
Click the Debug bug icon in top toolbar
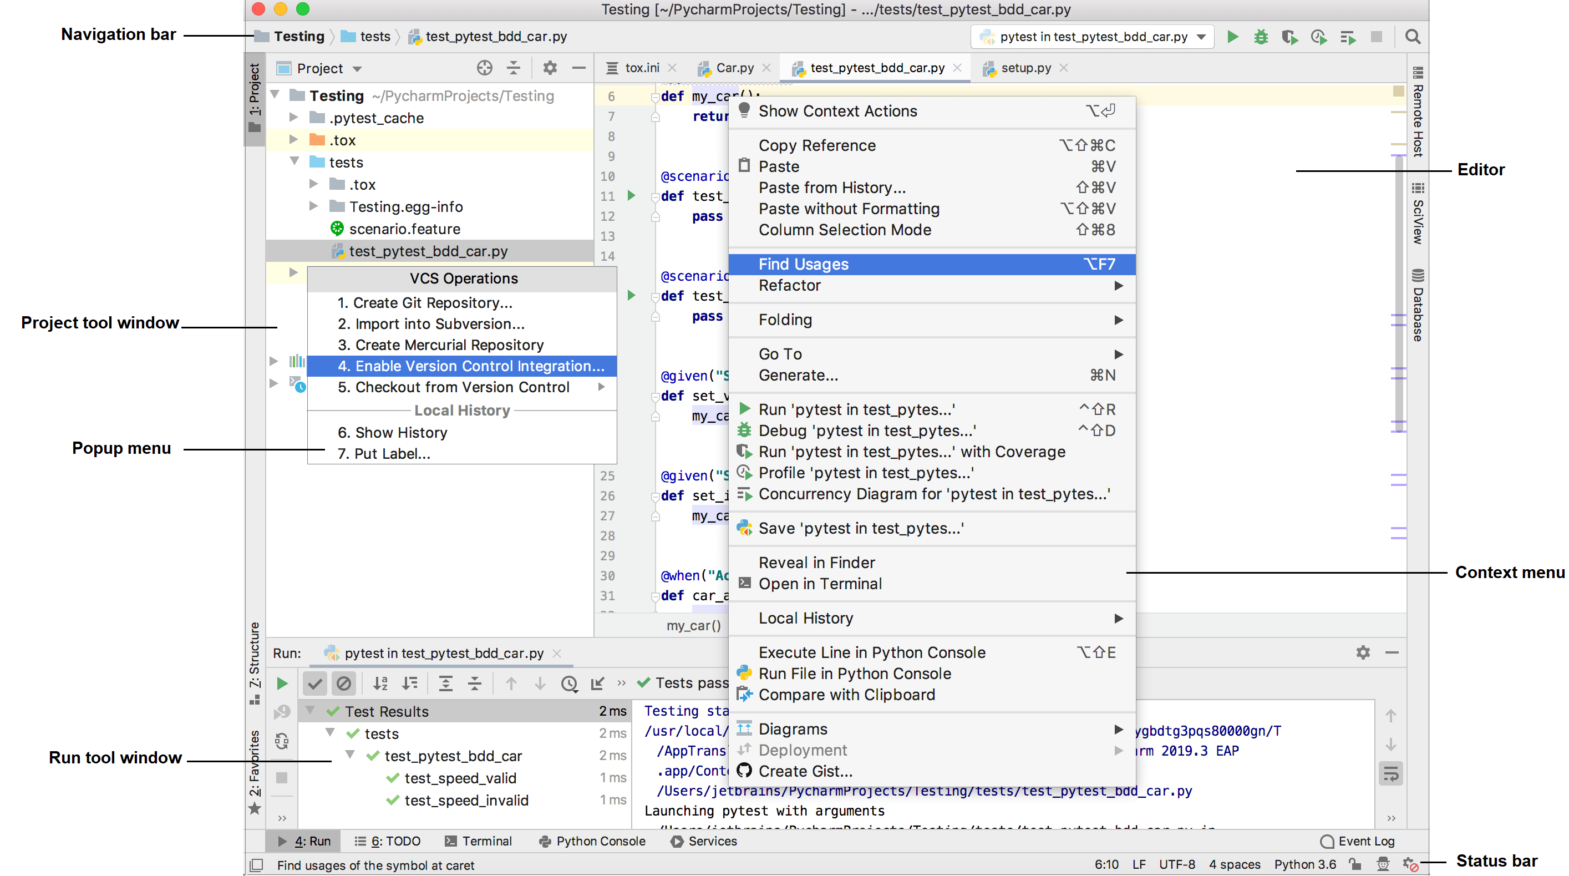pos(1261,37)
